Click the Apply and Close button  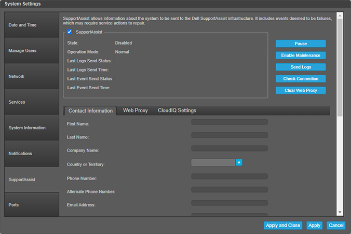pos(283,225)
